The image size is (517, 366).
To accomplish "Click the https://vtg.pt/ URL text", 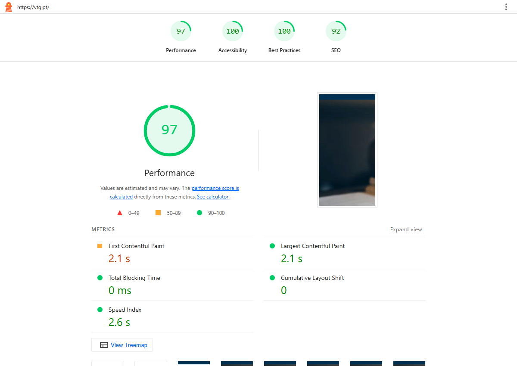I will 33,7.
